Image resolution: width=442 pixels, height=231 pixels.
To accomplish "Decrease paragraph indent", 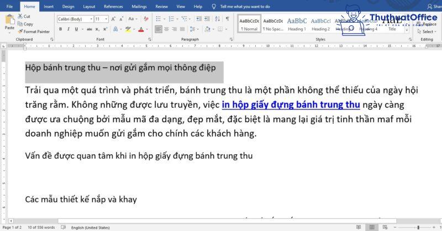I will click(x=199, y=19).
